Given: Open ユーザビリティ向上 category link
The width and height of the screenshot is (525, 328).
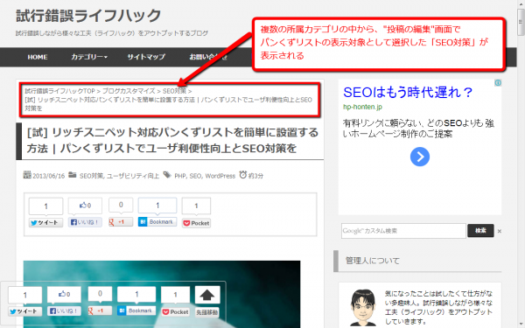Looking at the screenshot, I should click(133, 176).
